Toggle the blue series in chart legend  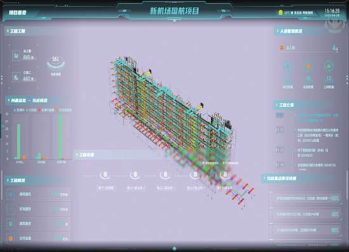coord(18,110)
